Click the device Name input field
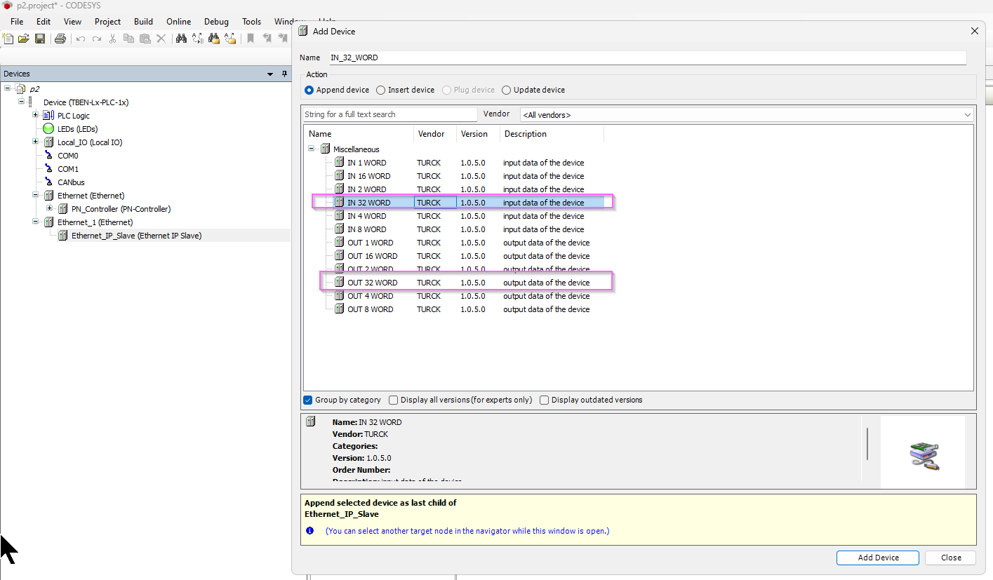 [x=646, y=58]
